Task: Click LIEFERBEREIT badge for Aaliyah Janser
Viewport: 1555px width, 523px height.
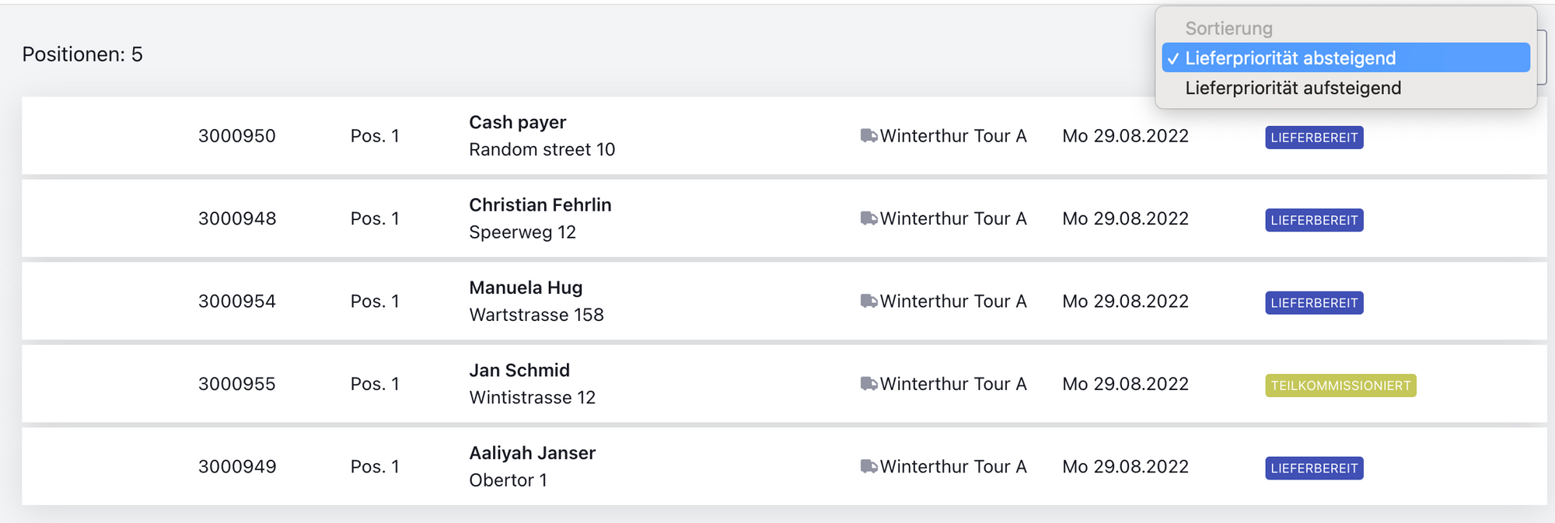Action: pos(1314,469)
